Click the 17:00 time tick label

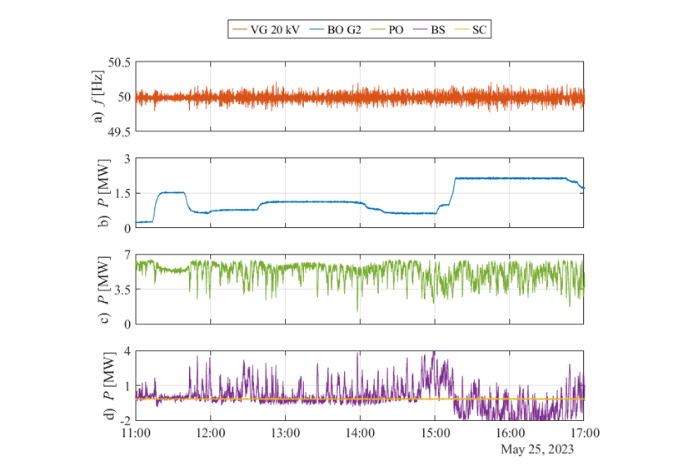[x=583, y=433]
